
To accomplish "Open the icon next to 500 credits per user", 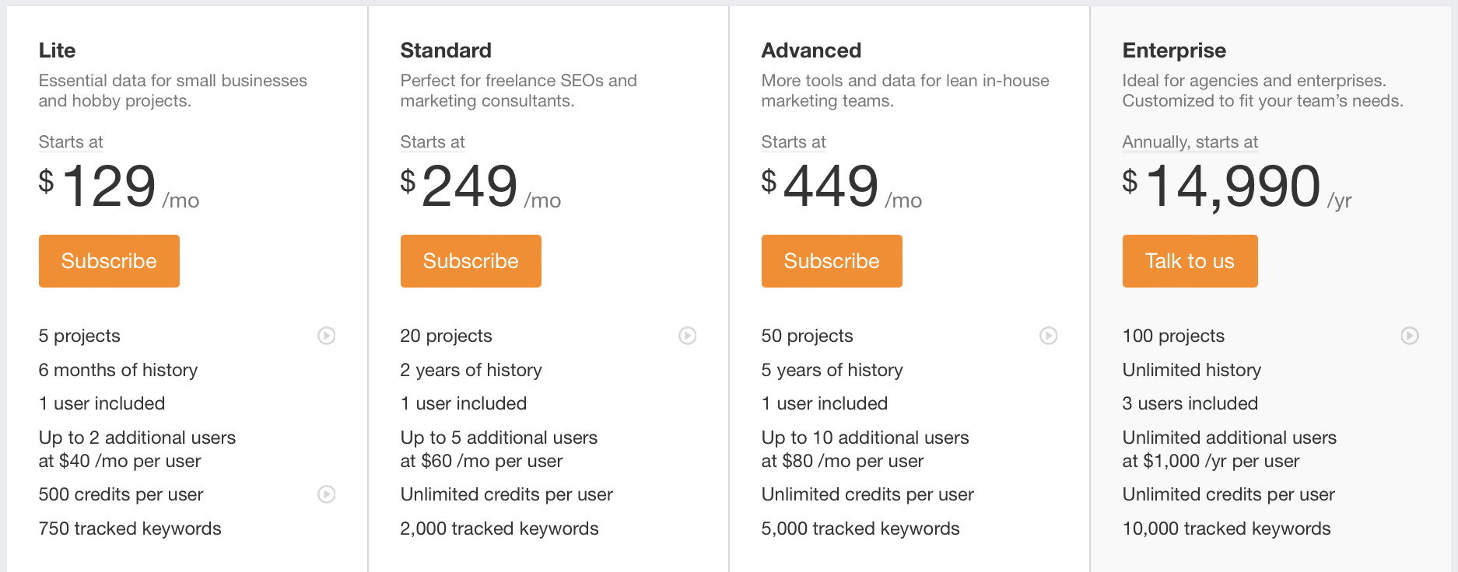I will pyautogui.click(x=327, y=494).
